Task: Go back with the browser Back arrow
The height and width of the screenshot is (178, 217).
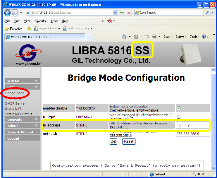Action: tap(7, 13)
